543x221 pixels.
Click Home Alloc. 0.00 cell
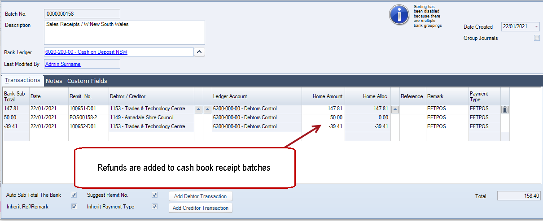click(368, 118)
